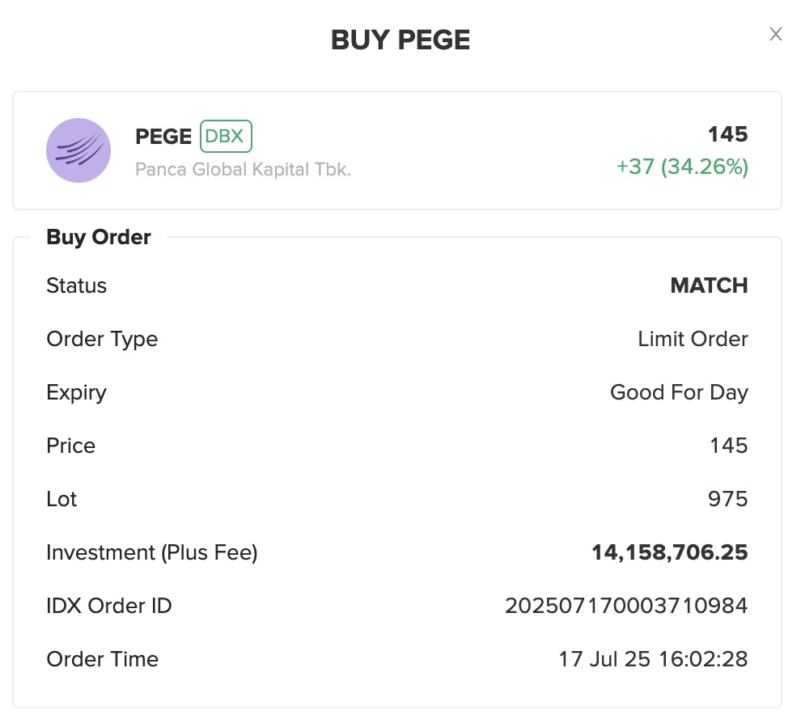
Task: Click the purple PEGE company logo
Action: pyautogui.click(x=78, y=150)
